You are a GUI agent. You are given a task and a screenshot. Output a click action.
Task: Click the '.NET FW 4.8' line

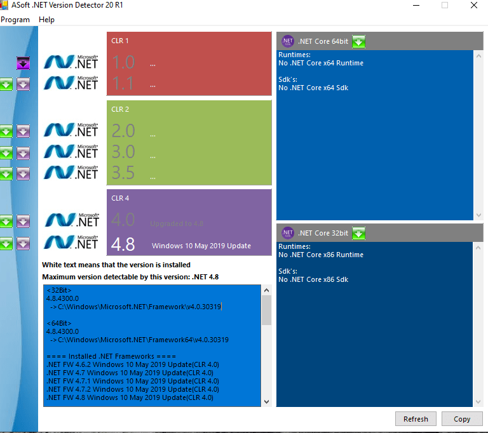(130, 397)
